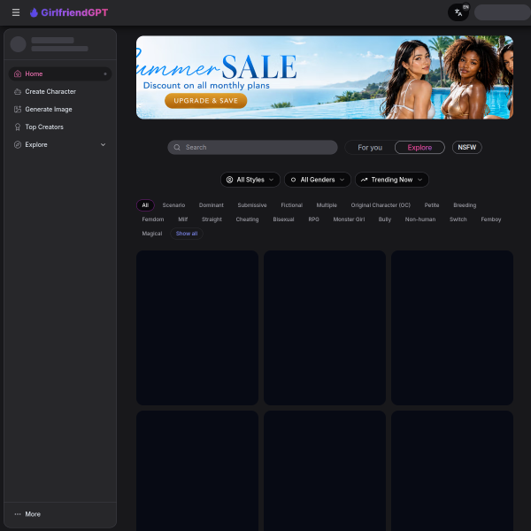Filter by the Bully tag
This screenshot has width=531, height=531.
(385, 219)
